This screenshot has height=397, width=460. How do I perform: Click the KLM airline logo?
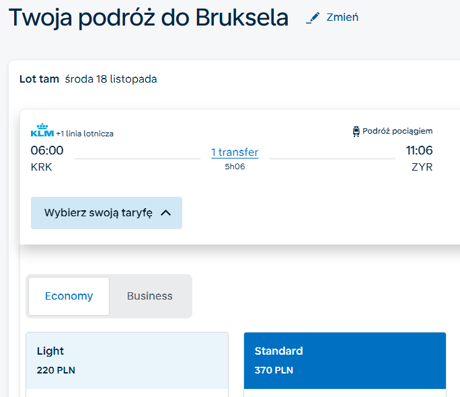42,130
